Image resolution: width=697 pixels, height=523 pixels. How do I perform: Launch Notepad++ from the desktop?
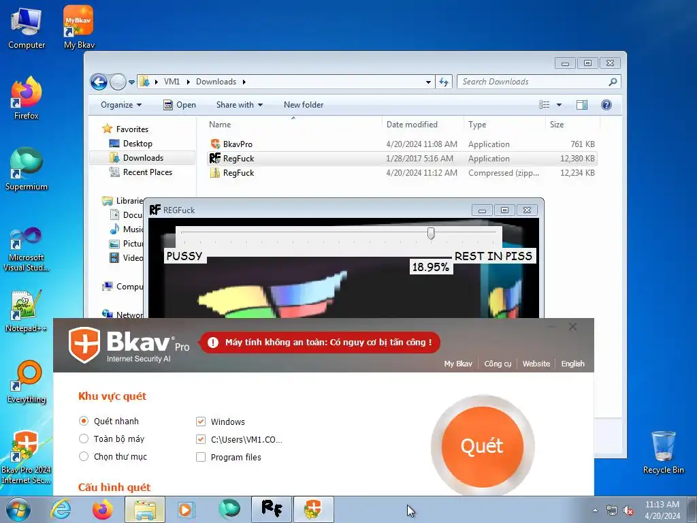(27, 311)
